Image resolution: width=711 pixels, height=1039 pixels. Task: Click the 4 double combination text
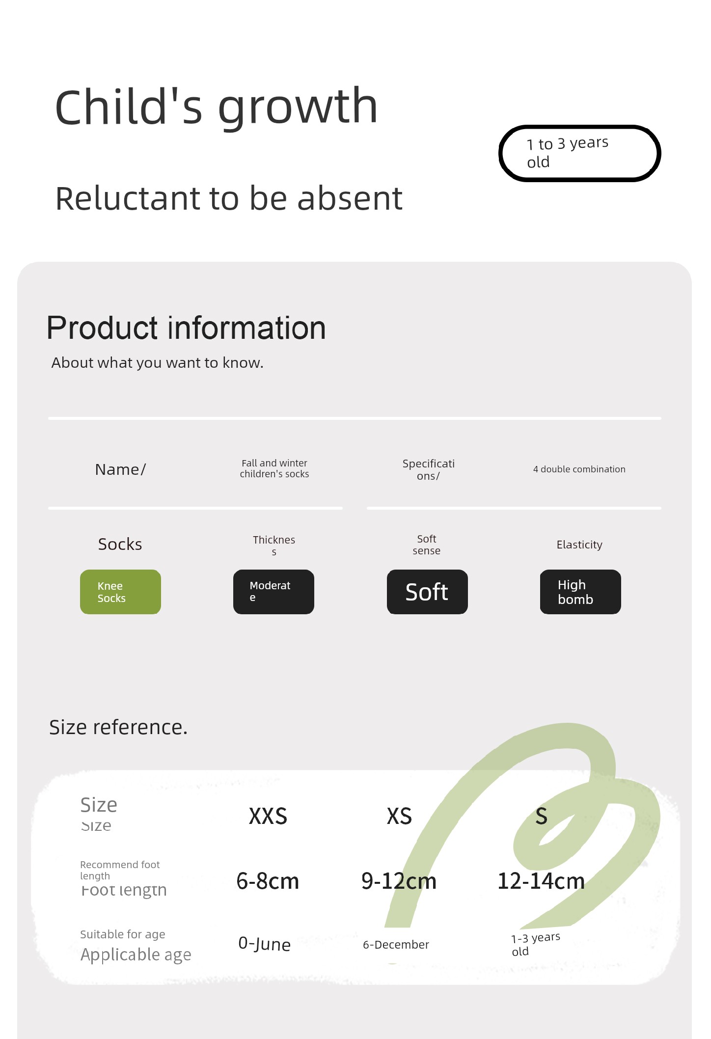click(579, 469)
